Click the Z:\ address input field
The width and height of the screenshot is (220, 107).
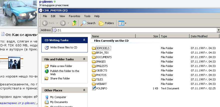(135, 30)
